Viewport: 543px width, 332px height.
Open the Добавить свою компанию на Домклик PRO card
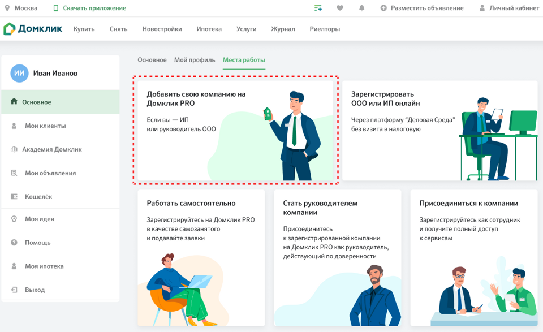coord(235,131)
